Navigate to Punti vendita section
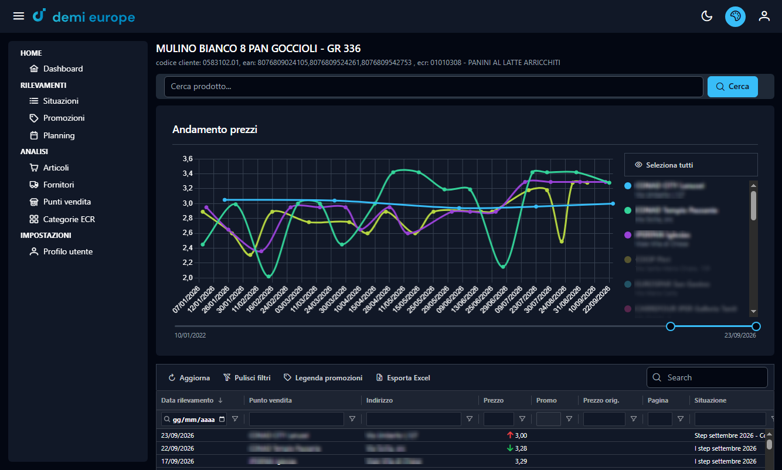The image size is (782, 470). click(x=60, y=202)
